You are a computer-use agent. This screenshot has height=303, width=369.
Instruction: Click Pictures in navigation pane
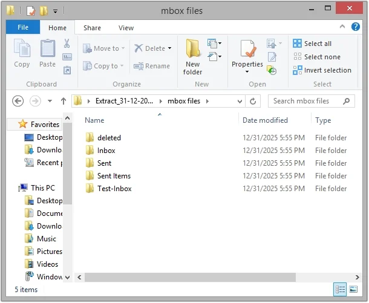pos(44,251)
